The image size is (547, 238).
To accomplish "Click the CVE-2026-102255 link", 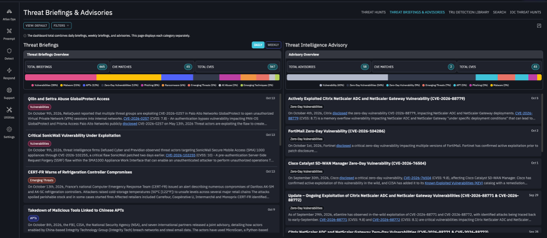I will point(181,155).
